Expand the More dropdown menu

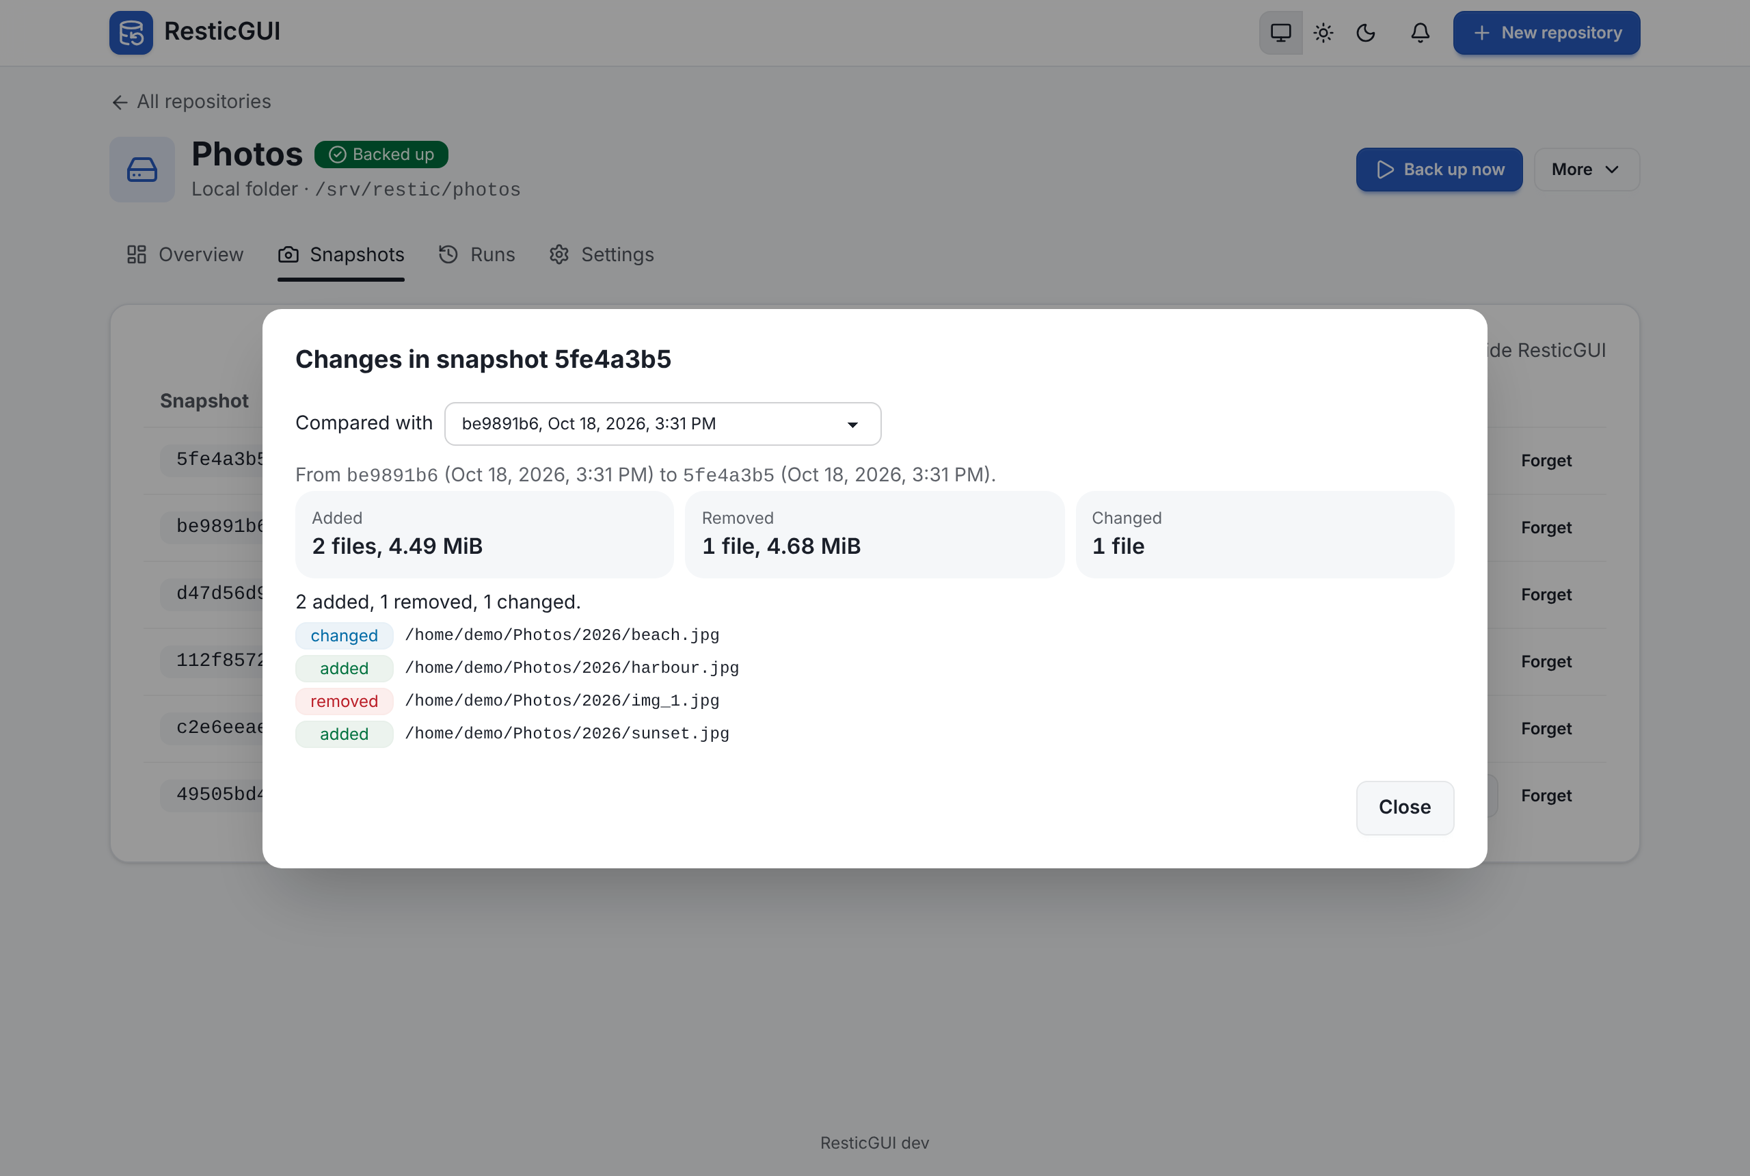[1587, 169]
